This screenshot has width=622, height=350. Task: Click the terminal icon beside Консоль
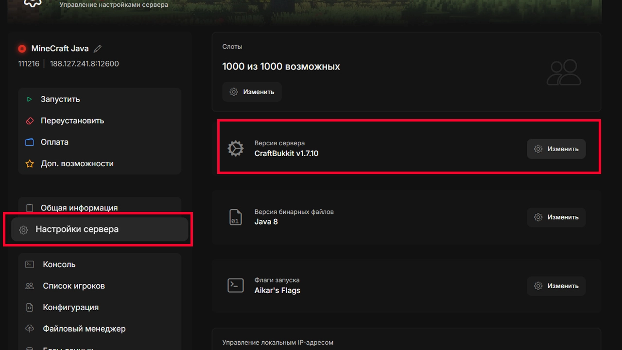pos(30,264)
